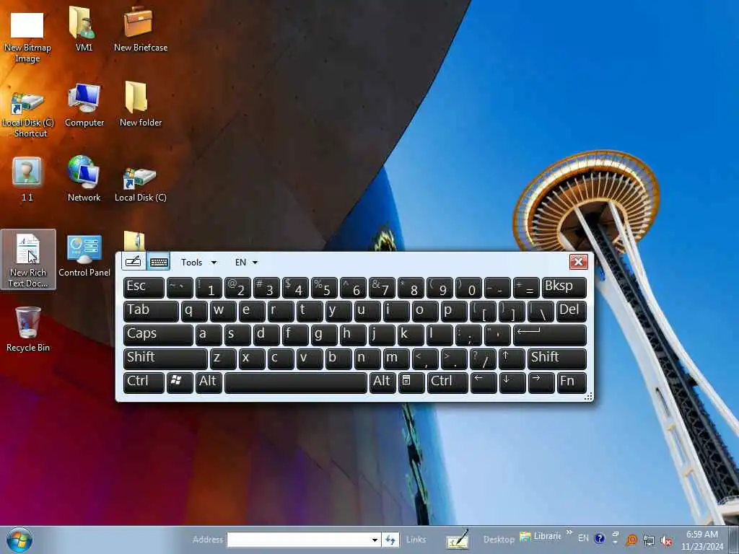Toggle the right Alt key

pos(382,382)
